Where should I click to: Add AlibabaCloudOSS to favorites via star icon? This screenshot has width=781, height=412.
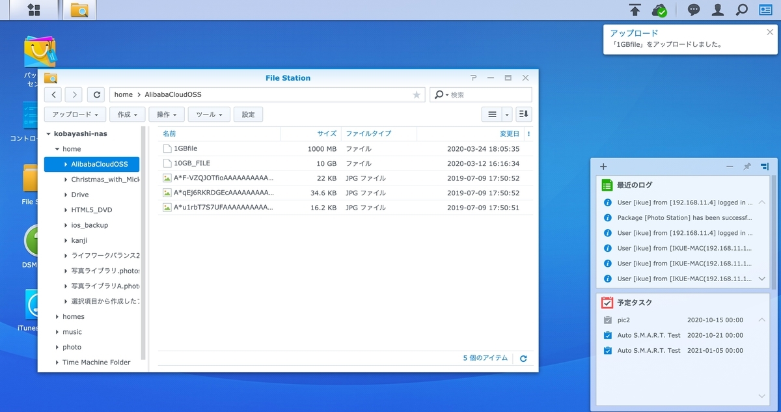click(417, 95)
